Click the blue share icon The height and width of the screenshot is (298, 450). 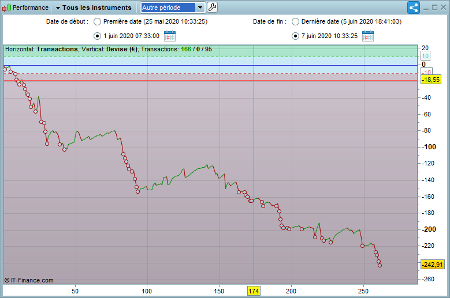[x=413, y=7]
